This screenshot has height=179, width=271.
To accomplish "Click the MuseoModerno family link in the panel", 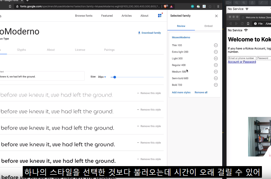I will click(181, 37).
